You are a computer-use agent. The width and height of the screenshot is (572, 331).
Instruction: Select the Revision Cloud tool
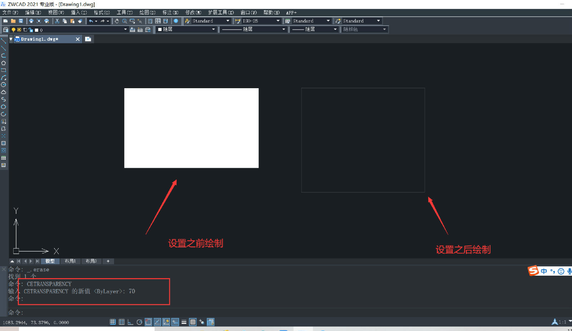point(4,92)
